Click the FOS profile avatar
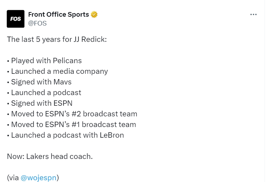This screenshot has height=182, width=266. (x=16, y=19)
